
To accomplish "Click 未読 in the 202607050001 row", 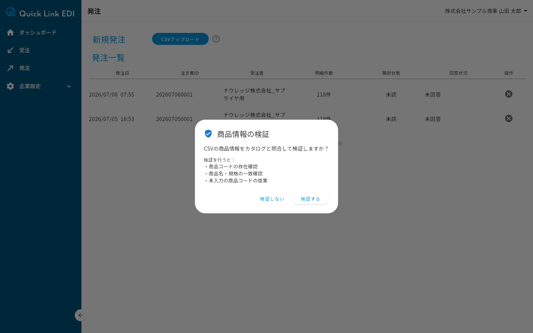I will 391,119.
